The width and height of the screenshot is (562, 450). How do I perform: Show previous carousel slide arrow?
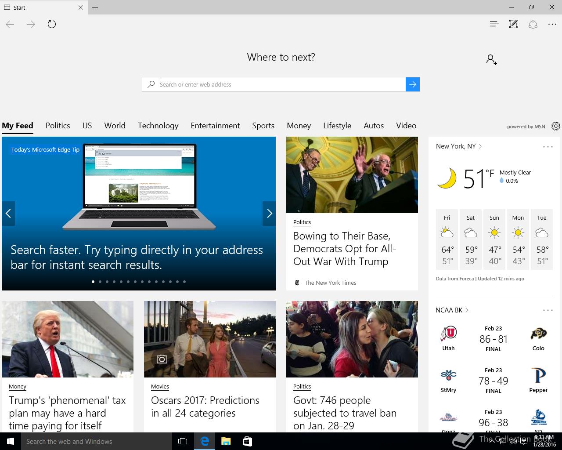(8, 214)
